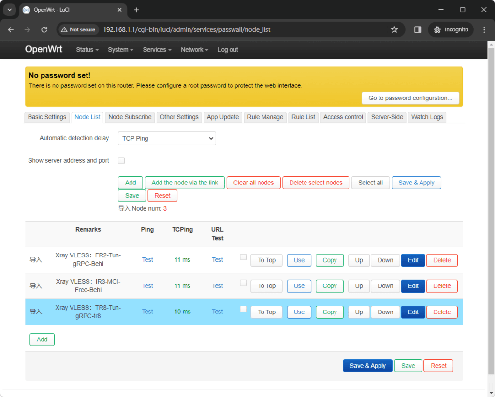Click the top Reset button under Add

pyautogui.click(x=162, y=196)
